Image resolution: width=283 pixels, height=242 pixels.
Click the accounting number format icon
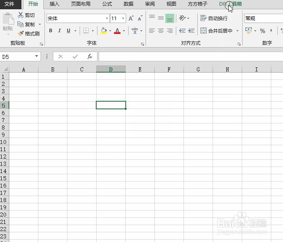pos(249,31)
